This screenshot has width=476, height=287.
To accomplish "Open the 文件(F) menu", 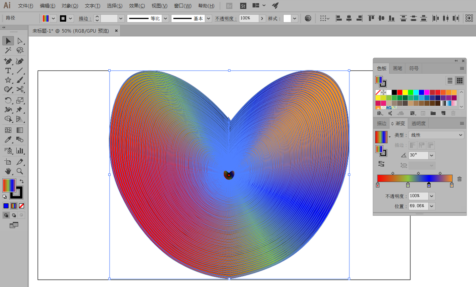I will [26, 6].
